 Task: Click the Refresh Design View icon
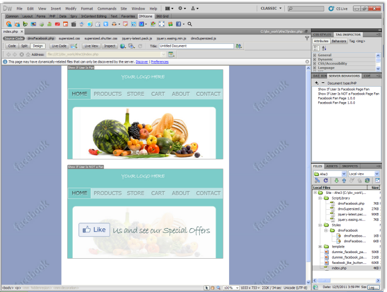(140, 46)
